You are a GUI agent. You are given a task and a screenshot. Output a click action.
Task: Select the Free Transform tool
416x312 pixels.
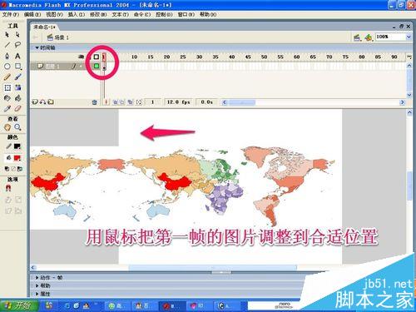click(7, 87)
